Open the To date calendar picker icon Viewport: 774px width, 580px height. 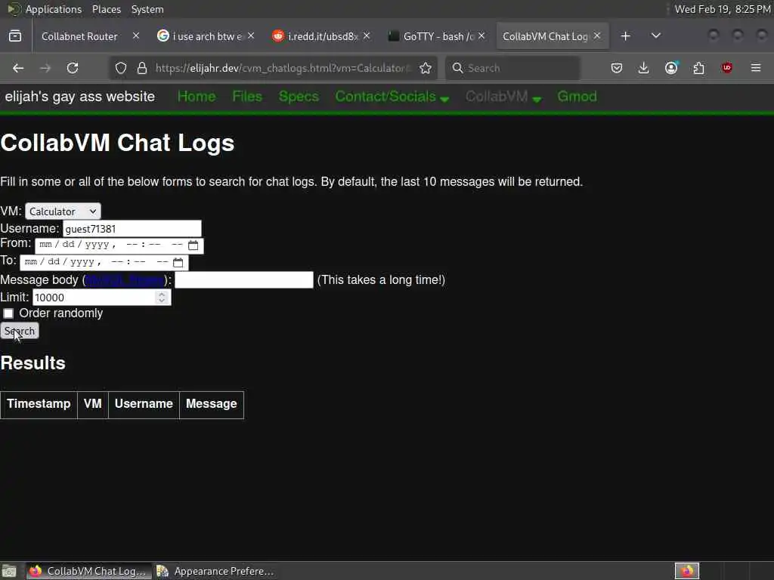click(x=178, y=262)
